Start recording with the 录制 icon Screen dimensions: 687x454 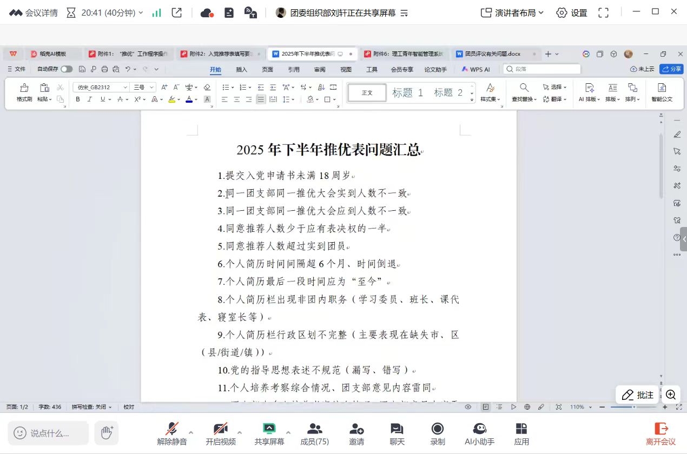[437, 434]
